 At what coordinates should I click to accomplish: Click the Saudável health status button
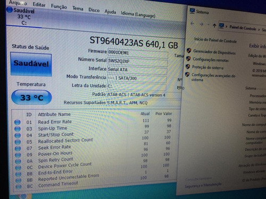click(x=31, y=64)
